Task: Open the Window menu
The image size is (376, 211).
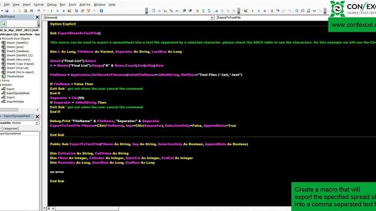Action: (99, 5)
